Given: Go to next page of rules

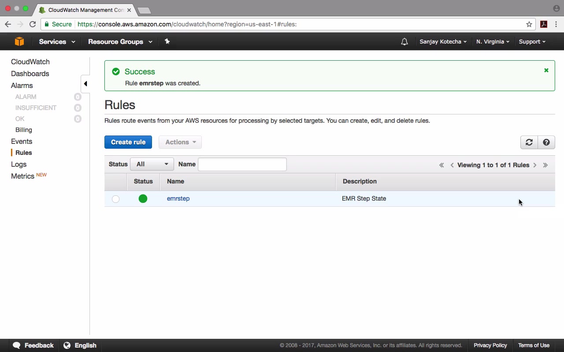Looking at the screenshot, I should [x=535, y=165].
